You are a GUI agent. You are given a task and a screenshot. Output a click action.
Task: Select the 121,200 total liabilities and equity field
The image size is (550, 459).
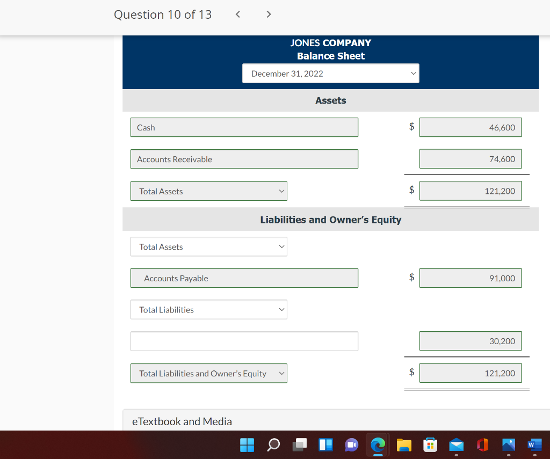point(471,373)
